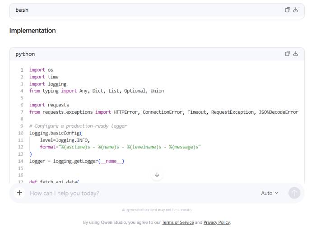
Task: Click the 'from typing import' line
Action: 97,91
